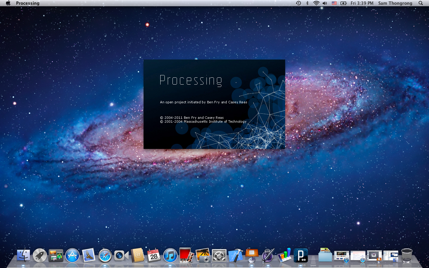The height and width of the screenshot is (268, 429).
Task: Open Keynote podium icon in Dock
Action: tap(252, 255)
